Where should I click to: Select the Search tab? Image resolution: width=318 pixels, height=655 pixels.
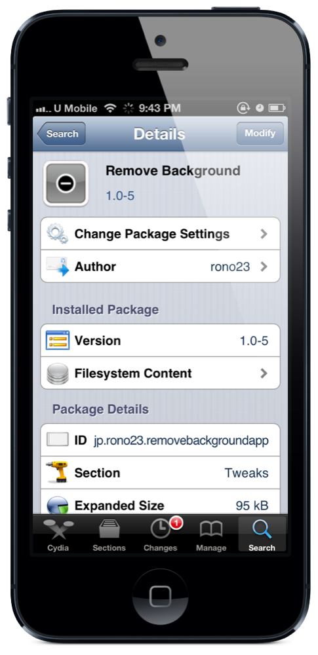262,534
